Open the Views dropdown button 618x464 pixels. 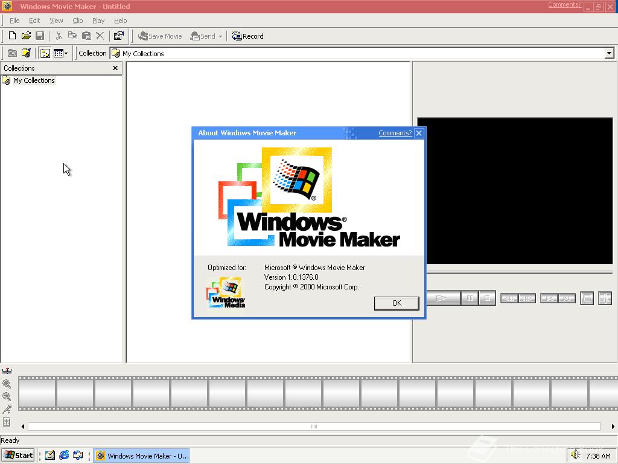tap(60, 53)
